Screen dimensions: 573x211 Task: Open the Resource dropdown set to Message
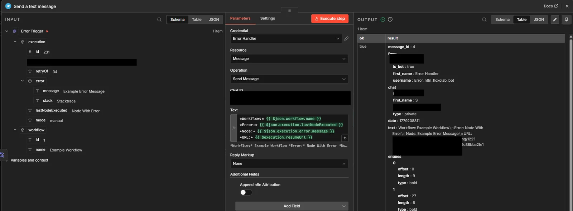tap(289, 59)
